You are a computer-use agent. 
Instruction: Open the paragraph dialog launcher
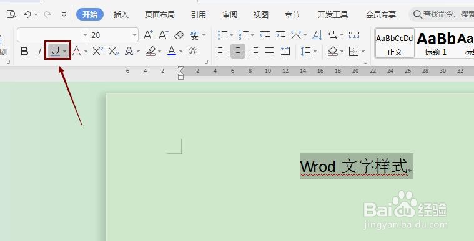pos(365,62)
